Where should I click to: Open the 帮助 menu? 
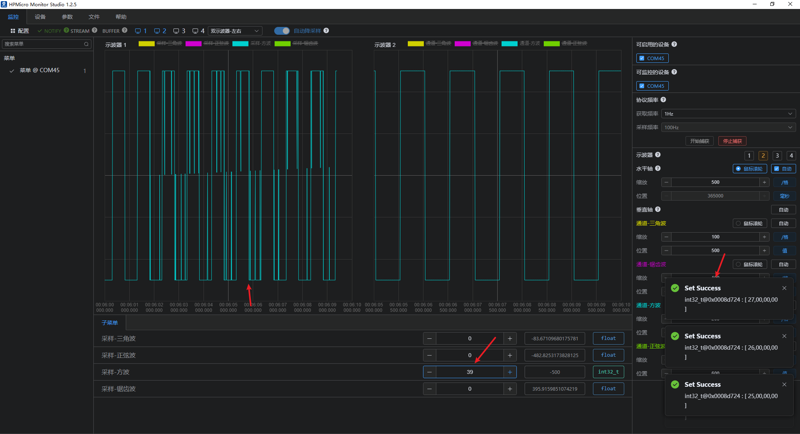click(x=121, y=17)
